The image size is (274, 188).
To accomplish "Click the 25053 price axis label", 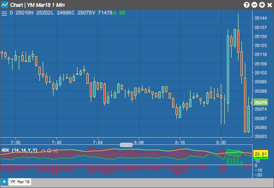I will pyautogui.click(x=261, y=136).
